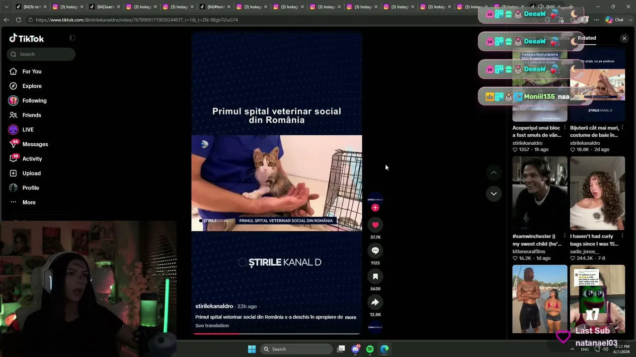
Task: Open options for the #samwinchester video
Action: click(564, 237)
